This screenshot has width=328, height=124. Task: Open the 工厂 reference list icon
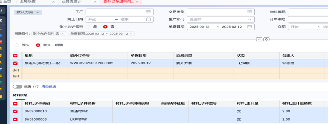148,12
